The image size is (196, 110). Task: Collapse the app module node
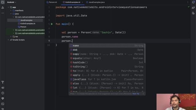pyautogui.click(x=8, y=7)
